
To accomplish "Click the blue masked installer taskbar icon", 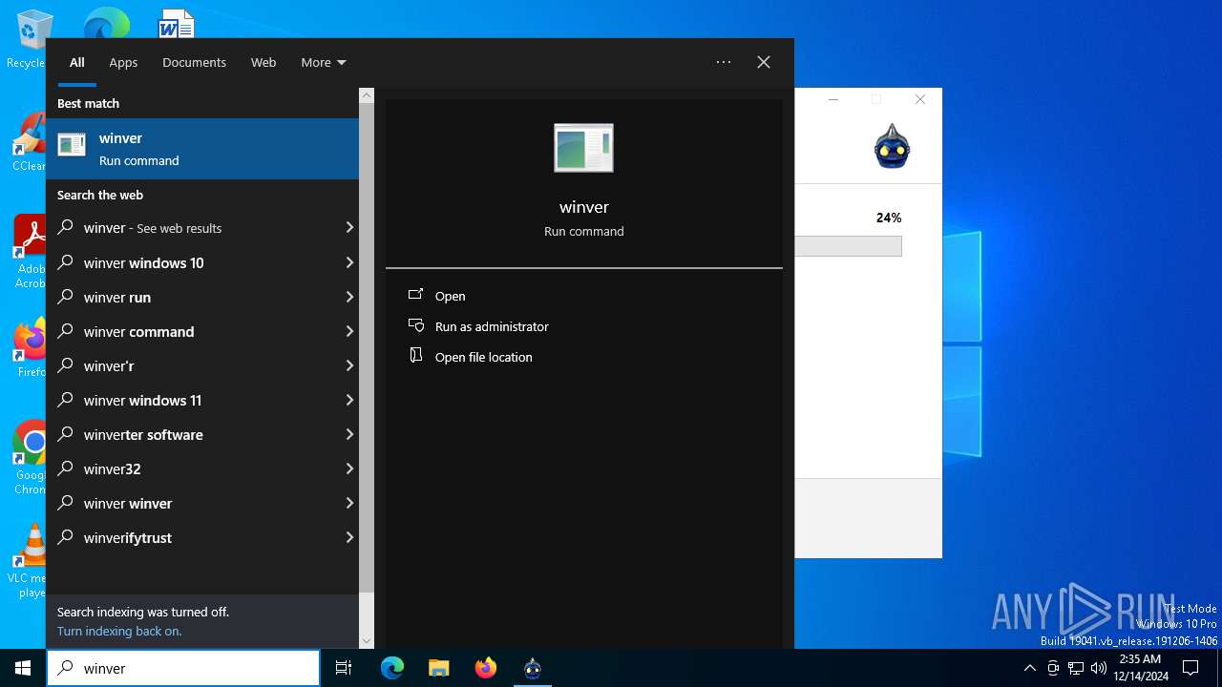I will pyautogui.click(x=533, y=668).
